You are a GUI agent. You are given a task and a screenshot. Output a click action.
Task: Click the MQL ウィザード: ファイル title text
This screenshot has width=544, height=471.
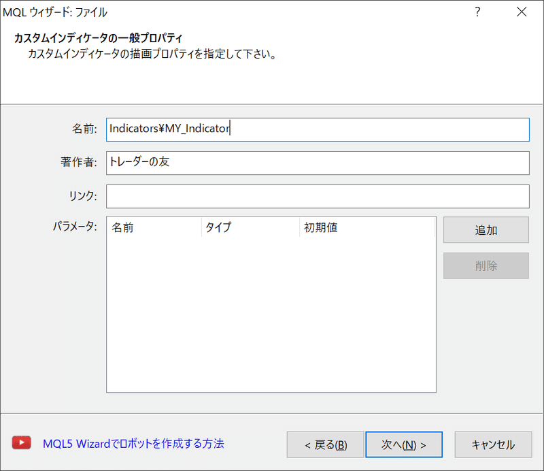[x=55, y=12]
